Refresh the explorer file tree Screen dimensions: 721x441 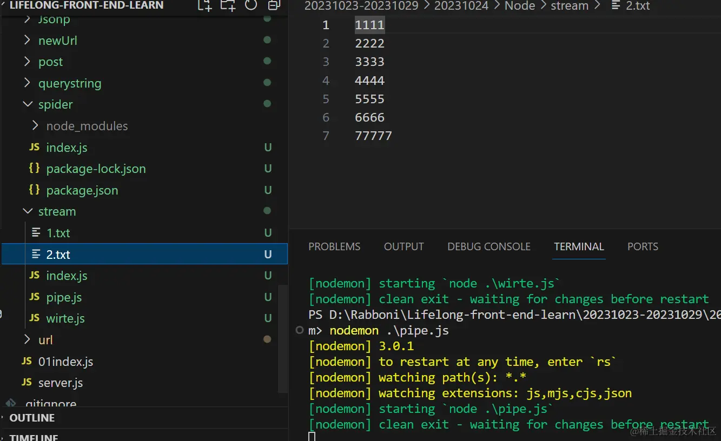point(251,5)
